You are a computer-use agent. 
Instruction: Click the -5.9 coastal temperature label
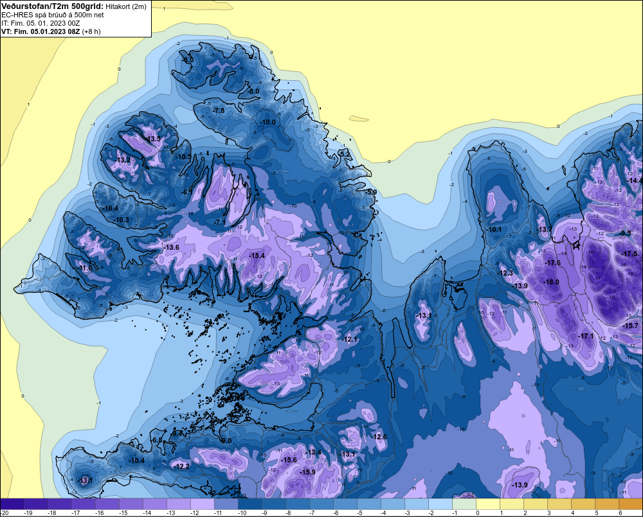click(371, 192)
